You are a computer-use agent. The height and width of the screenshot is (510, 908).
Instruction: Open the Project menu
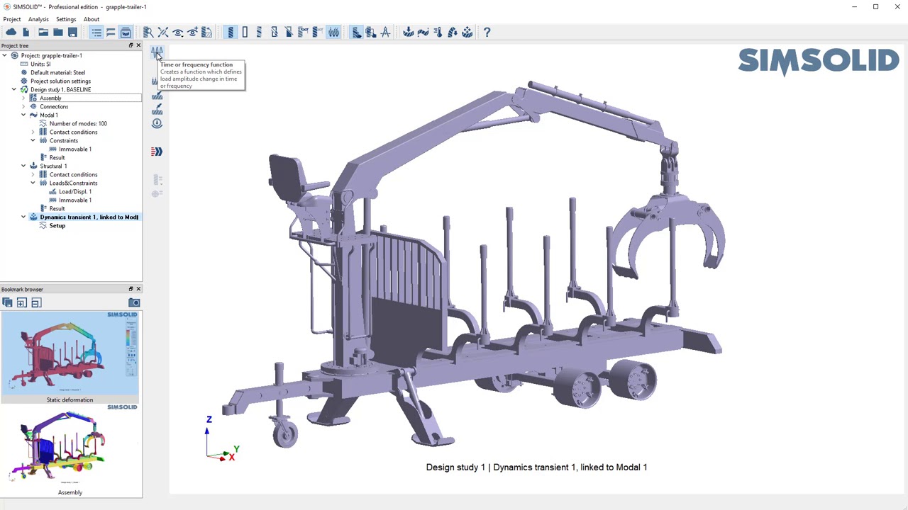11,19
